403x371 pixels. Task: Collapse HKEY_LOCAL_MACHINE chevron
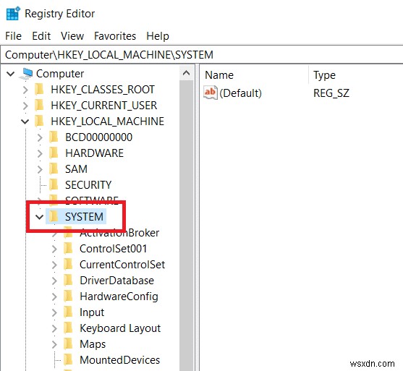(25, 121)
